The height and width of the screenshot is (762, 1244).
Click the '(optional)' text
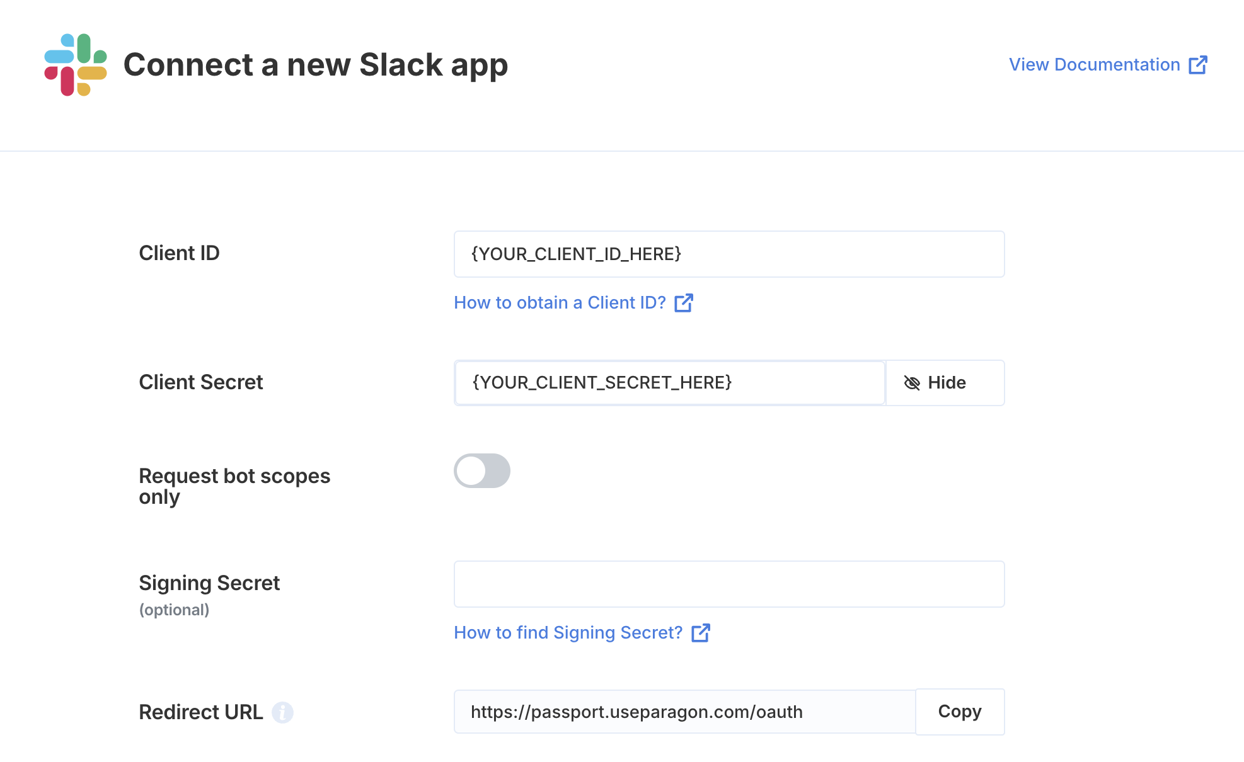[174, 610]
